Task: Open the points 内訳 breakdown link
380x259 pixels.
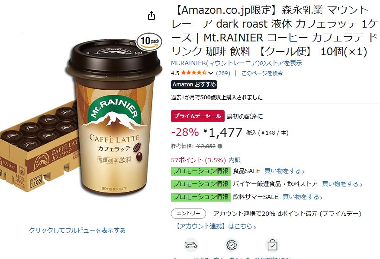Action: click(x=234, y=160)
